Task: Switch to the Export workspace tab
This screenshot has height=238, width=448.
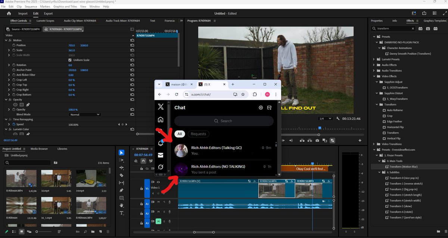Action: click(x=48, y=13)
